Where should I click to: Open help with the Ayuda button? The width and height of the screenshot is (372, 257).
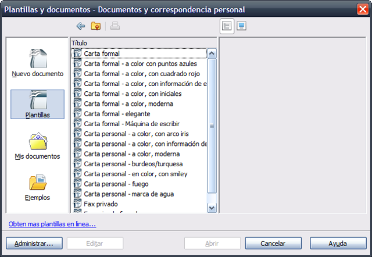(338, 243)
